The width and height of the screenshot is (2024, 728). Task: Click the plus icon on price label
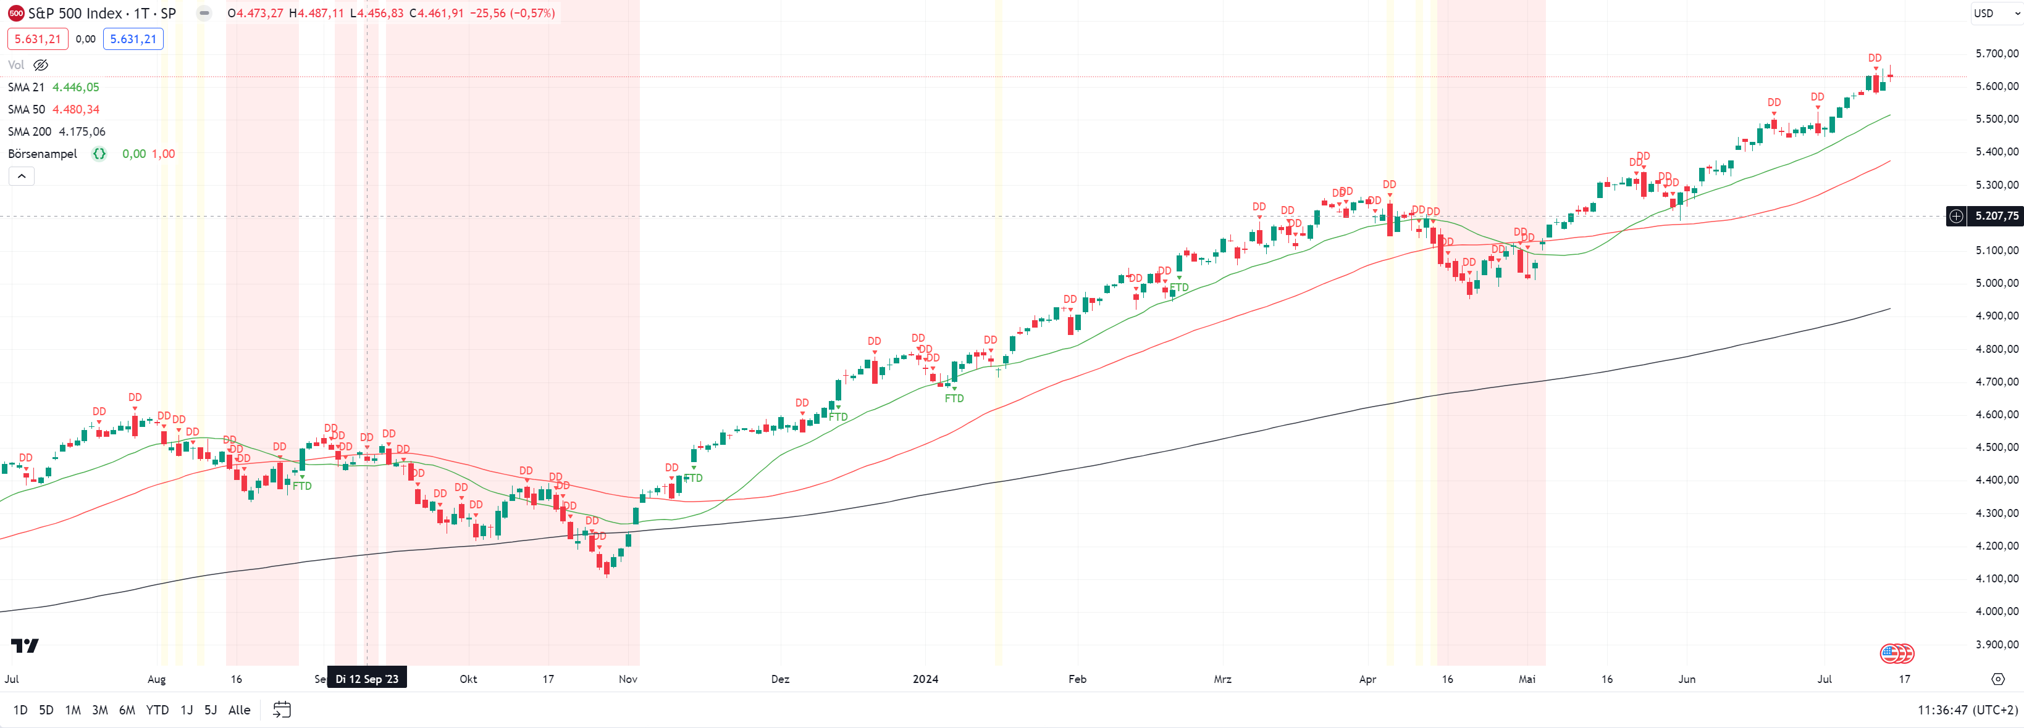point(1955,216)
